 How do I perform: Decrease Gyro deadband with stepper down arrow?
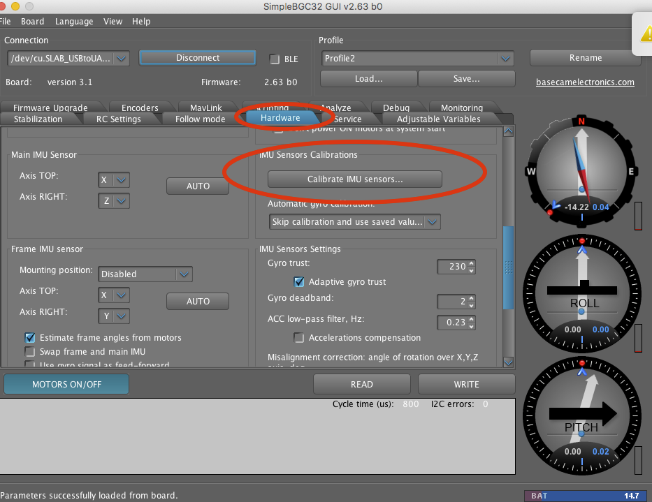click(472, 305)
